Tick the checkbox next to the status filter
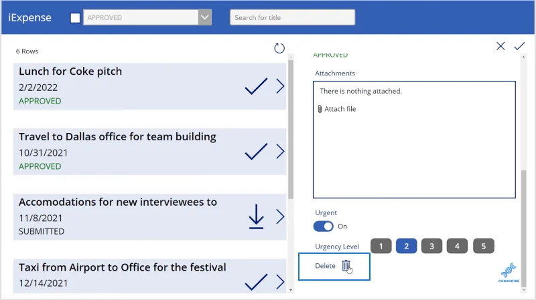The width and height of the screenshot is (536, 300). [x=75, y=18]
